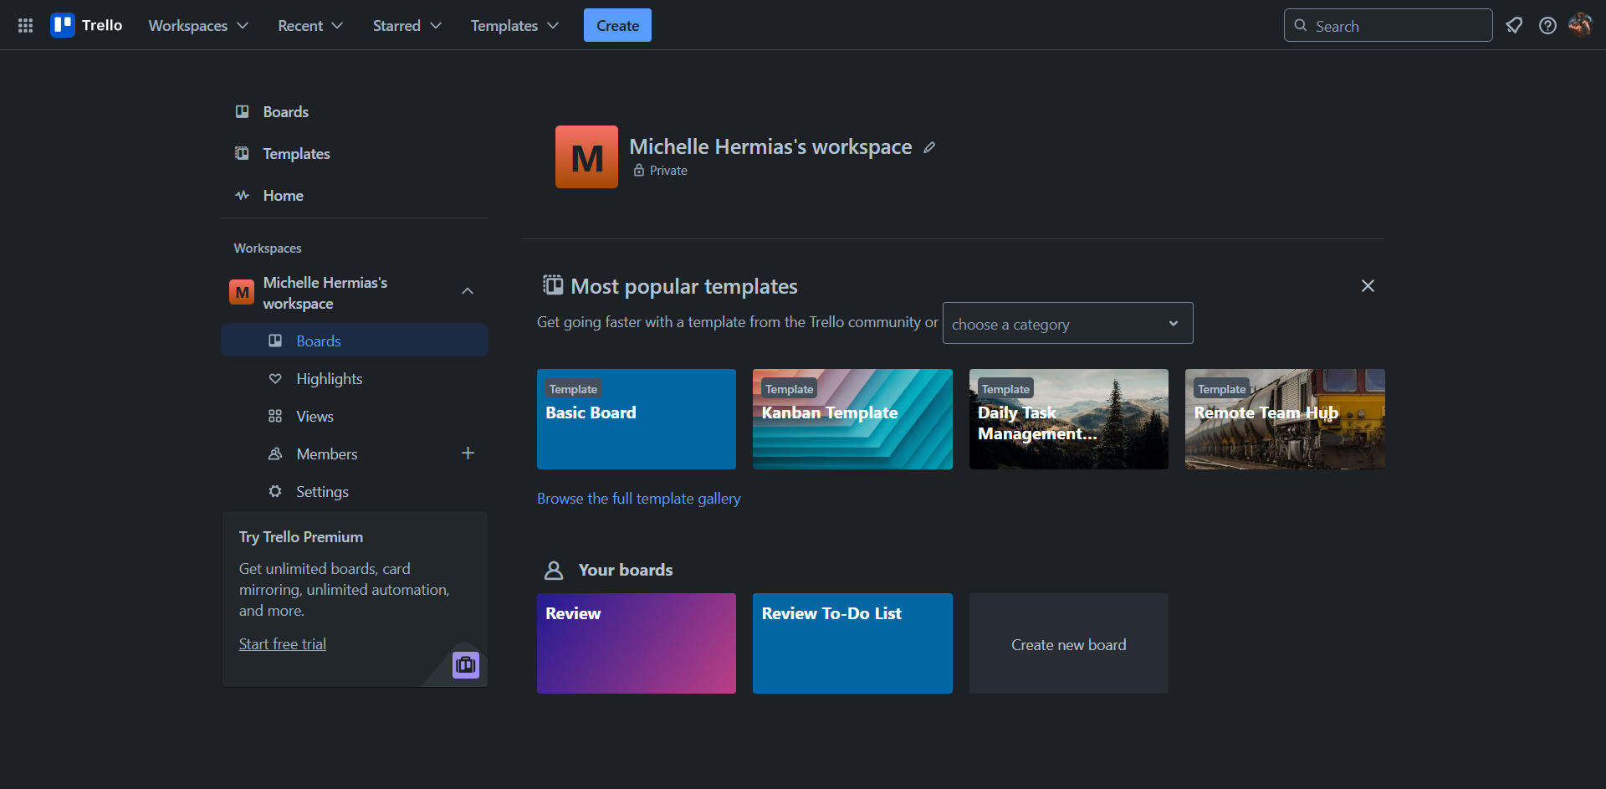Click the edit workspace pencil icon
This screenshot has height=789, width=1606.
click(x=929, y=147)
